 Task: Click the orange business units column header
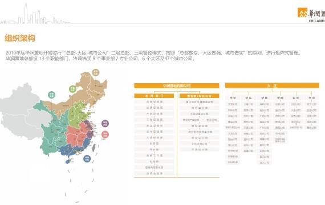click(199, 96)
